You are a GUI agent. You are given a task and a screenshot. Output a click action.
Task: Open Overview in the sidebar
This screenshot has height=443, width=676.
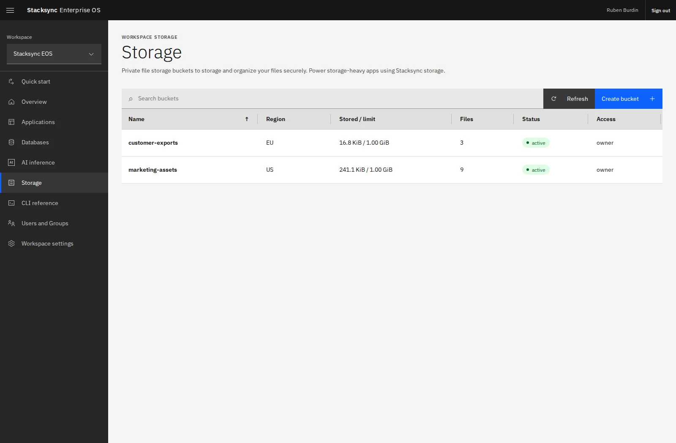(x=54, y=102)
